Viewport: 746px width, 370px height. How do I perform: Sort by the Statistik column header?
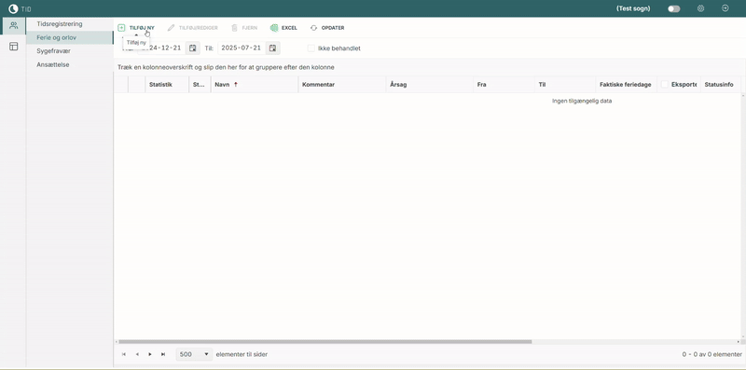tap(167, 84)
